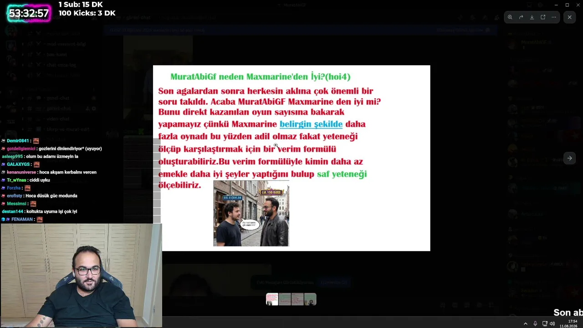Select the third thumbnail in the image strip

click(x=297, y=299)
